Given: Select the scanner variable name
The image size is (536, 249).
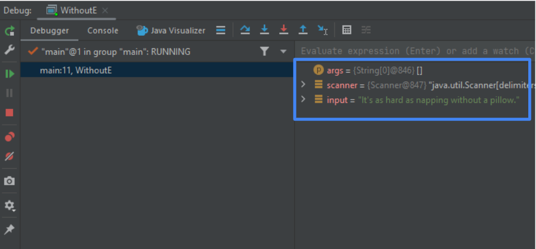Looking at the screenshot, I should coord(342,85).
